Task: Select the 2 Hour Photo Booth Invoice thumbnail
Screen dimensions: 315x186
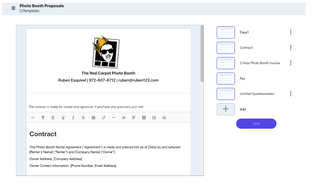Action: pyautogui.click(x=226, y=63)
